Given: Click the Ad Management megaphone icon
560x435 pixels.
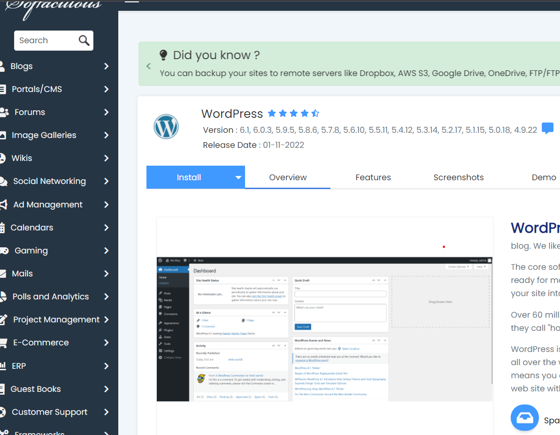Looking at the screenshot, I should [x=3, y=205].
